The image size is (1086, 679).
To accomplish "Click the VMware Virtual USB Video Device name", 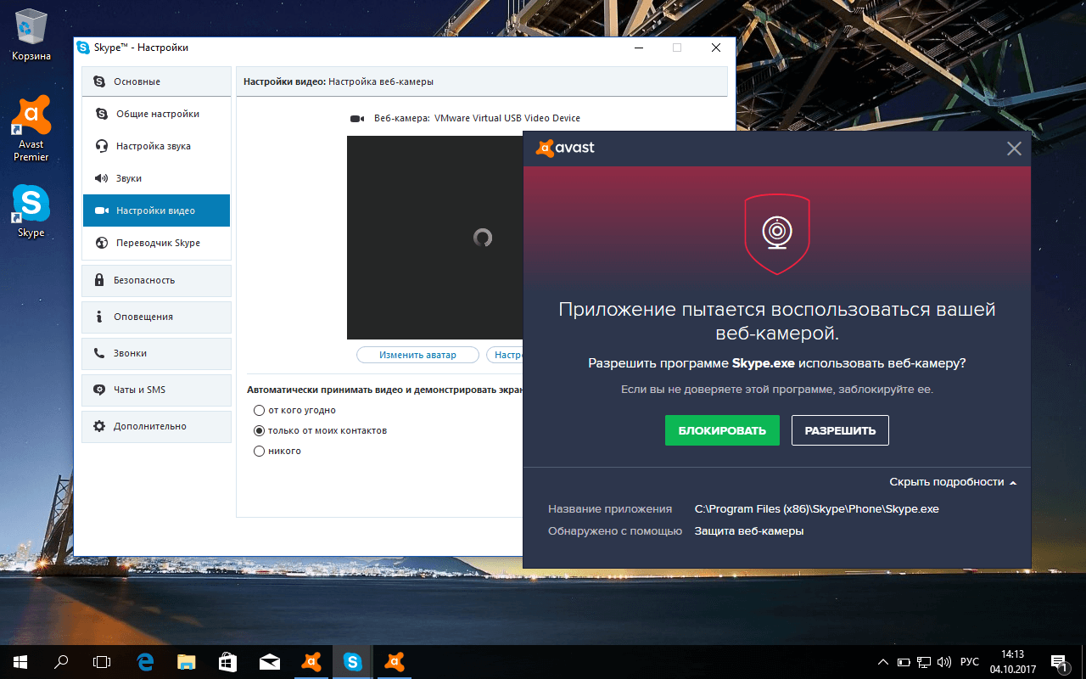I will [507, 118].
